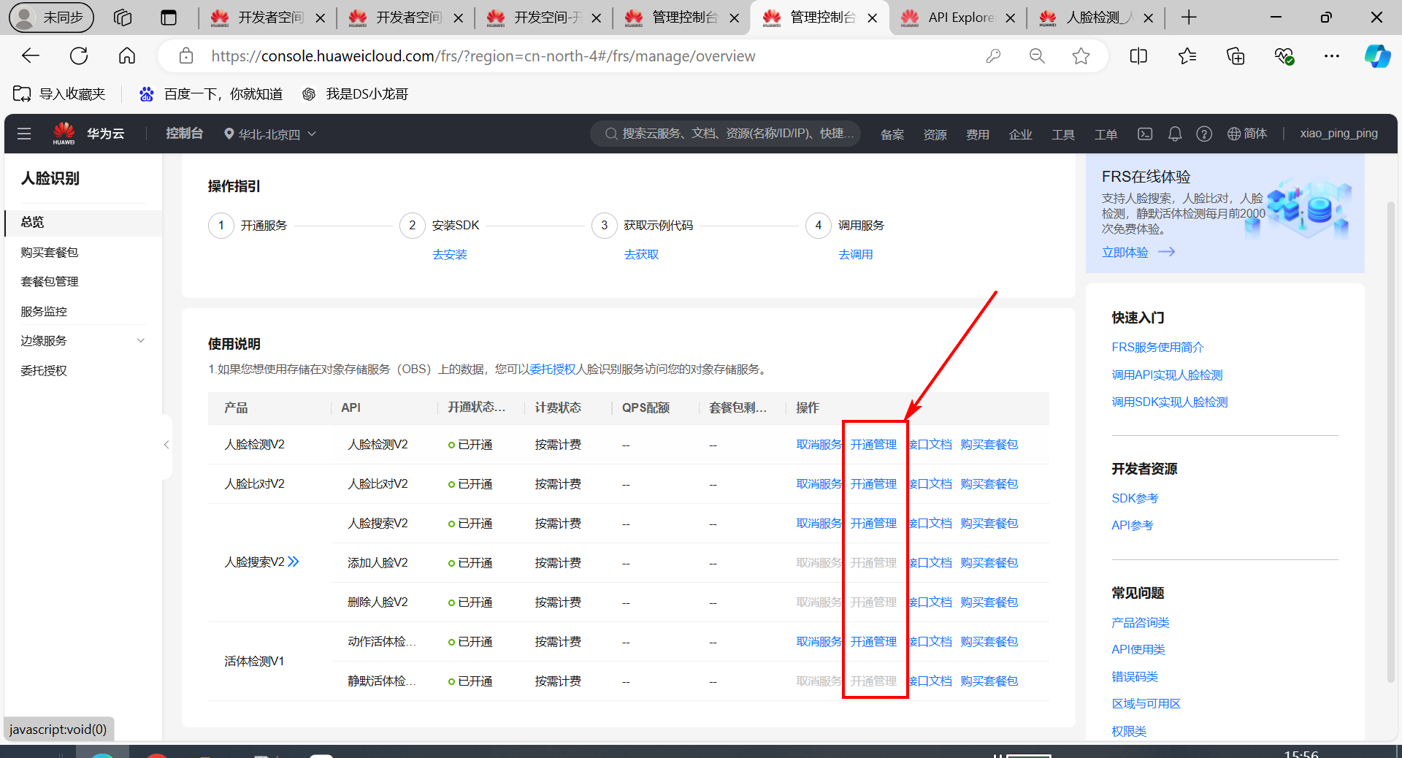This screenshot has height=758, width=1402.
Task: Open the help question mark icon
Action: click(x=1203, y=134)
